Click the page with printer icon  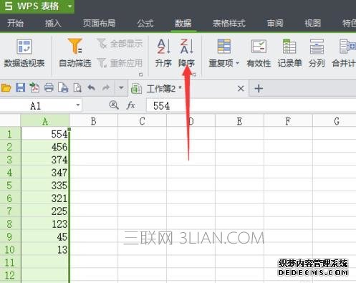coord(63,88)
